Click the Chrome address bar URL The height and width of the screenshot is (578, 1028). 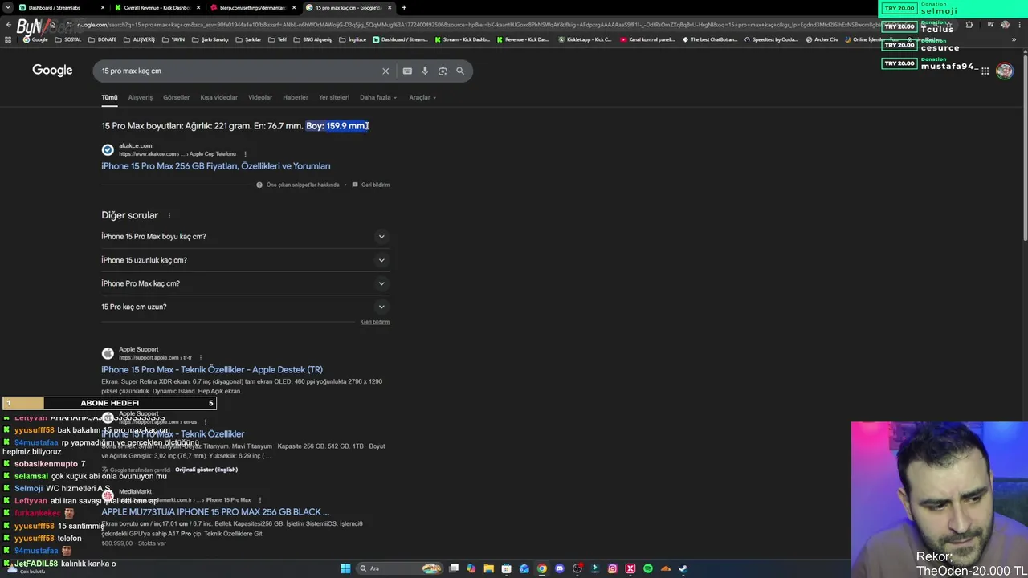click(x=482, y=25)
